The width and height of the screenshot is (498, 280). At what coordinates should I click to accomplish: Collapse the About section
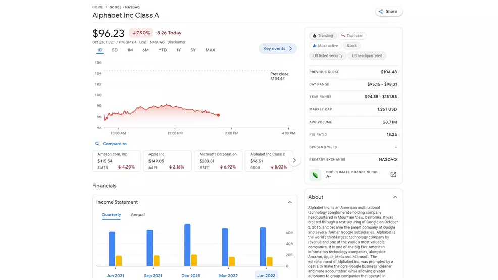pyautogui.click(x=395, y=197)
